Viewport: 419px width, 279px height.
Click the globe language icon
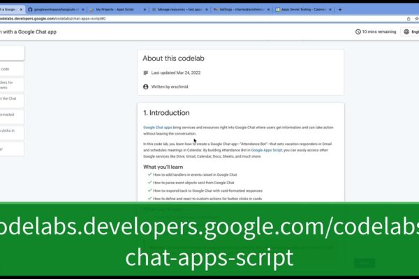406,32
